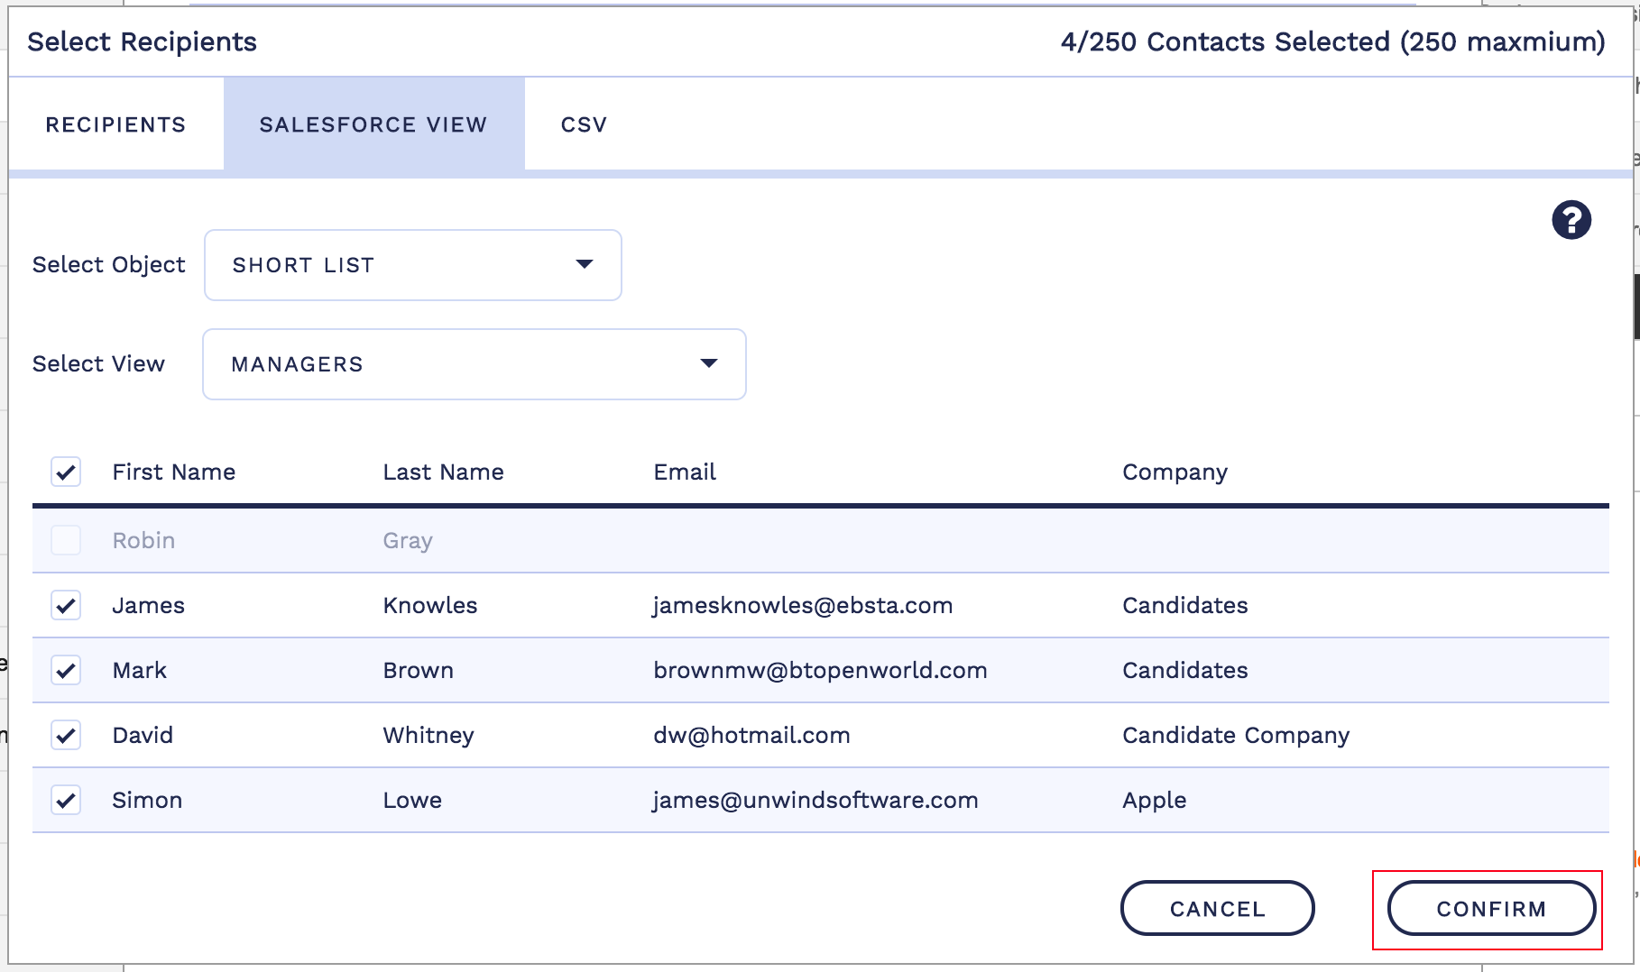Open the Select Object dropdown
This screenshot has height=972, width=1640.
tap(412, 265)
